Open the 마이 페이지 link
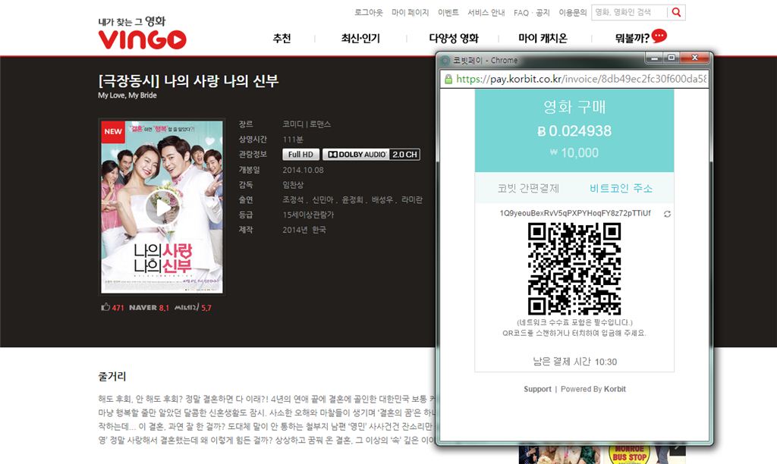Screen dimensions: 777x464 click(411, 13)
